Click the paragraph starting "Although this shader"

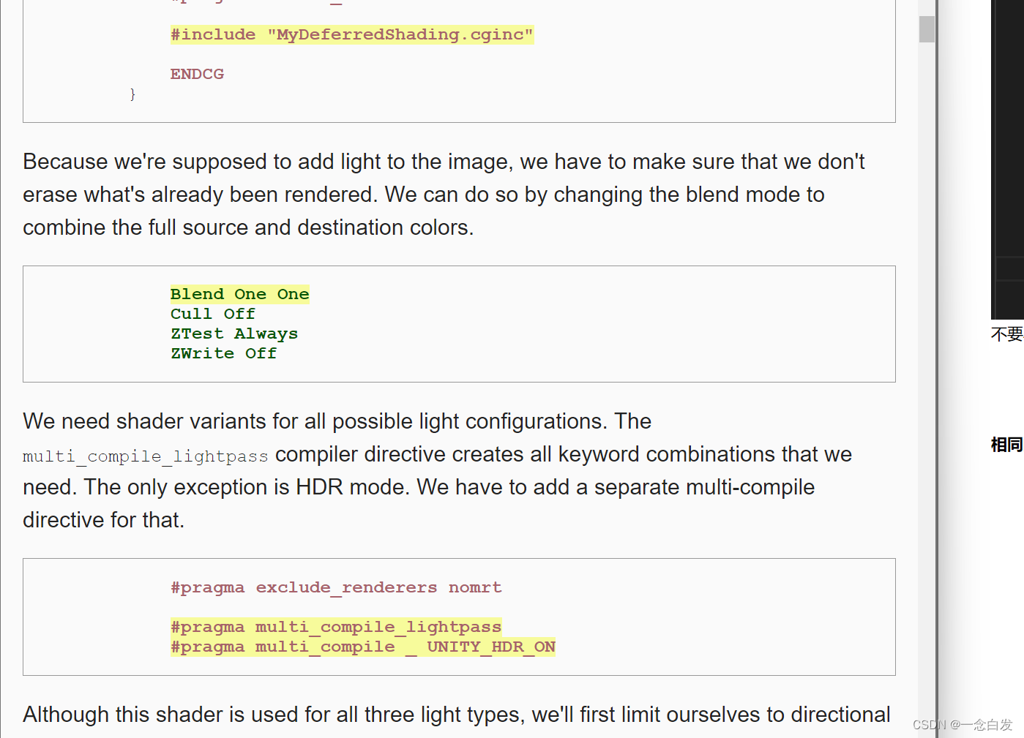coord(456,714)
